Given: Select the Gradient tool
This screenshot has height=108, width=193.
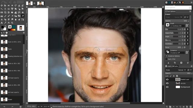Looking at the screenshot, I should (2, 16).
